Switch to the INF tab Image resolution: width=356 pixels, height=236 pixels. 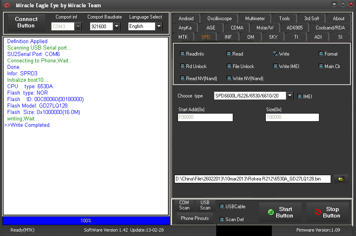tap(228, 37)
